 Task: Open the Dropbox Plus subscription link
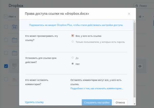pyautogui.click(x=76, y=25)
